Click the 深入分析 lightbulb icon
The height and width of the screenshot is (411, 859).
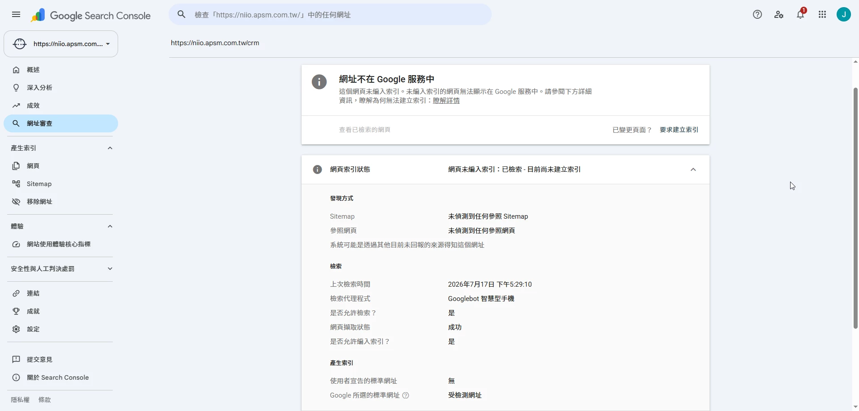click(x=16, y=88)
